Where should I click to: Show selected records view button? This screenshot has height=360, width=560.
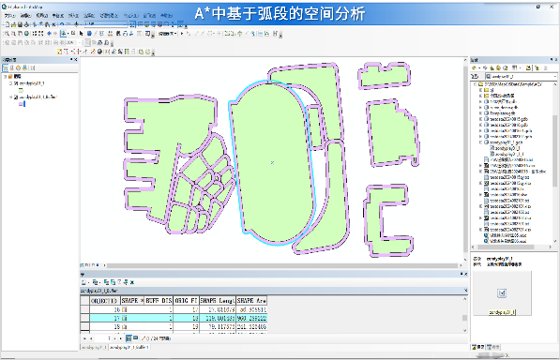136,337
